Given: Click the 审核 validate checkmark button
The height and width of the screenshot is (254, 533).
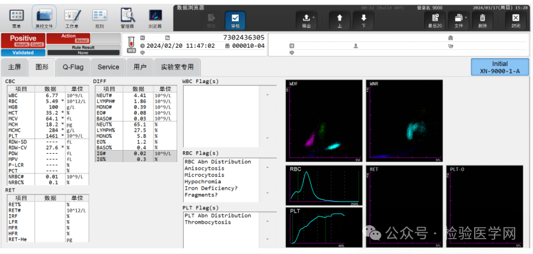Looking at the screenshot, I should pos(235,20).
